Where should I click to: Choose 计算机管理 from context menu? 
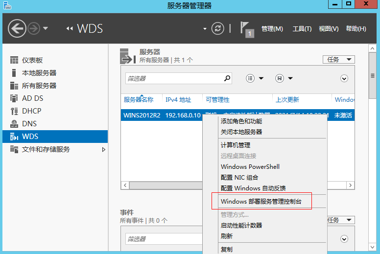click(236, 145)
